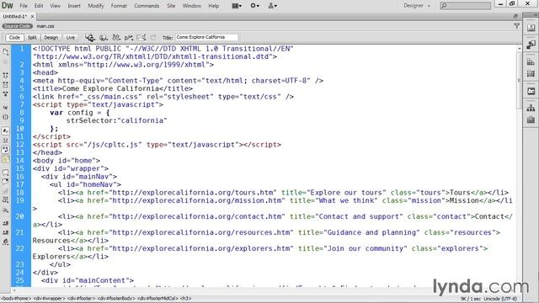The image size is (539, 303).
Task: Switch to Code view
Action: pyautogui.click(x=14, y=37)
